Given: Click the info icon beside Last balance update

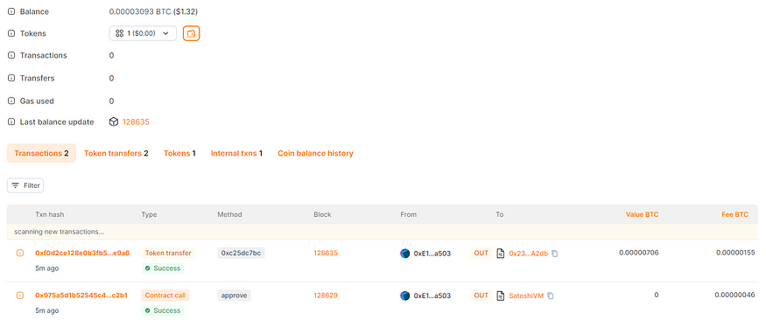Looking at the screenshot, I should point(11,122).
